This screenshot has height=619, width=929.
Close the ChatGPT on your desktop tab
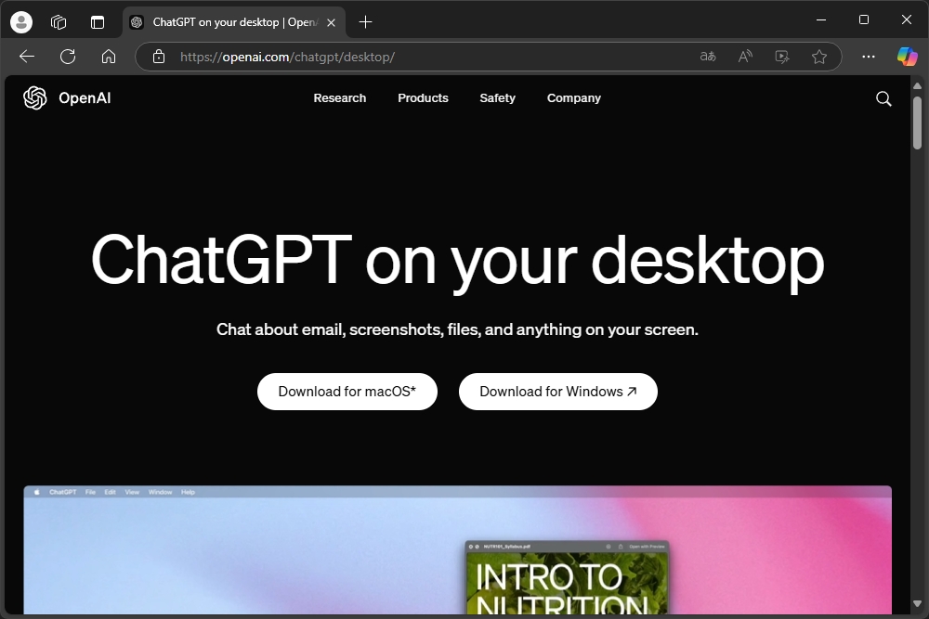332,22
